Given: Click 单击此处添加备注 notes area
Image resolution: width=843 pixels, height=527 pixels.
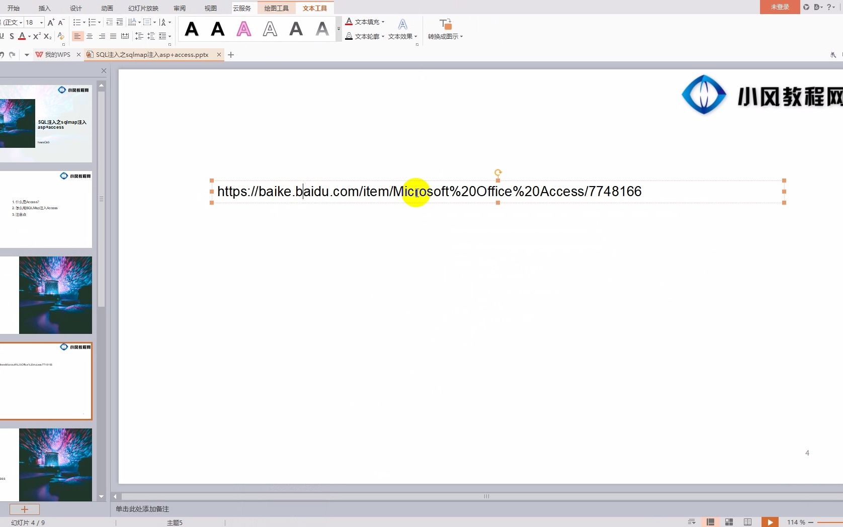Looking at the screenshot, I should click(x=142, y=509).
